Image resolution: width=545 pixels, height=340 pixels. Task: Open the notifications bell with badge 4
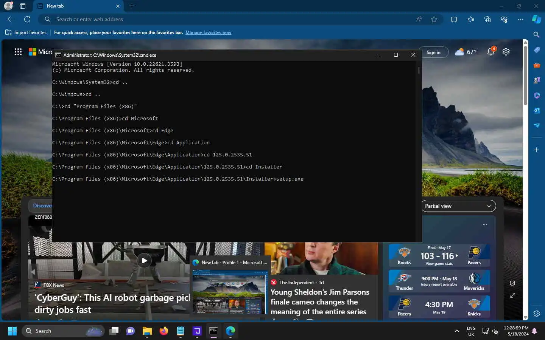(491, 51)
